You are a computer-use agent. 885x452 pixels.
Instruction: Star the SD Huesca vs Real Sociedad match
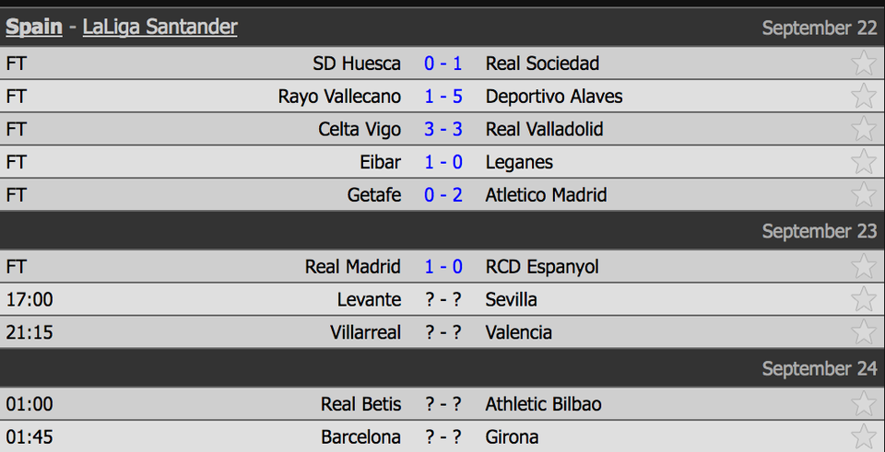864,63
